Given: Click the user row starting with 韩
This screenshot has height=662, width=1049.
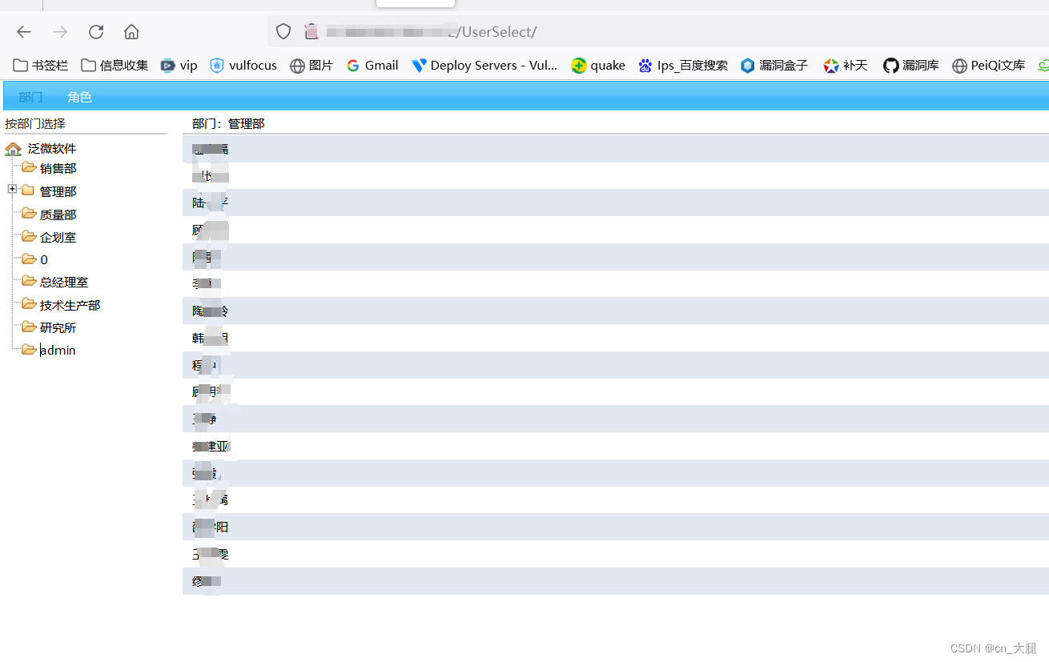Looking at the screenshot, I should (616, 338).
